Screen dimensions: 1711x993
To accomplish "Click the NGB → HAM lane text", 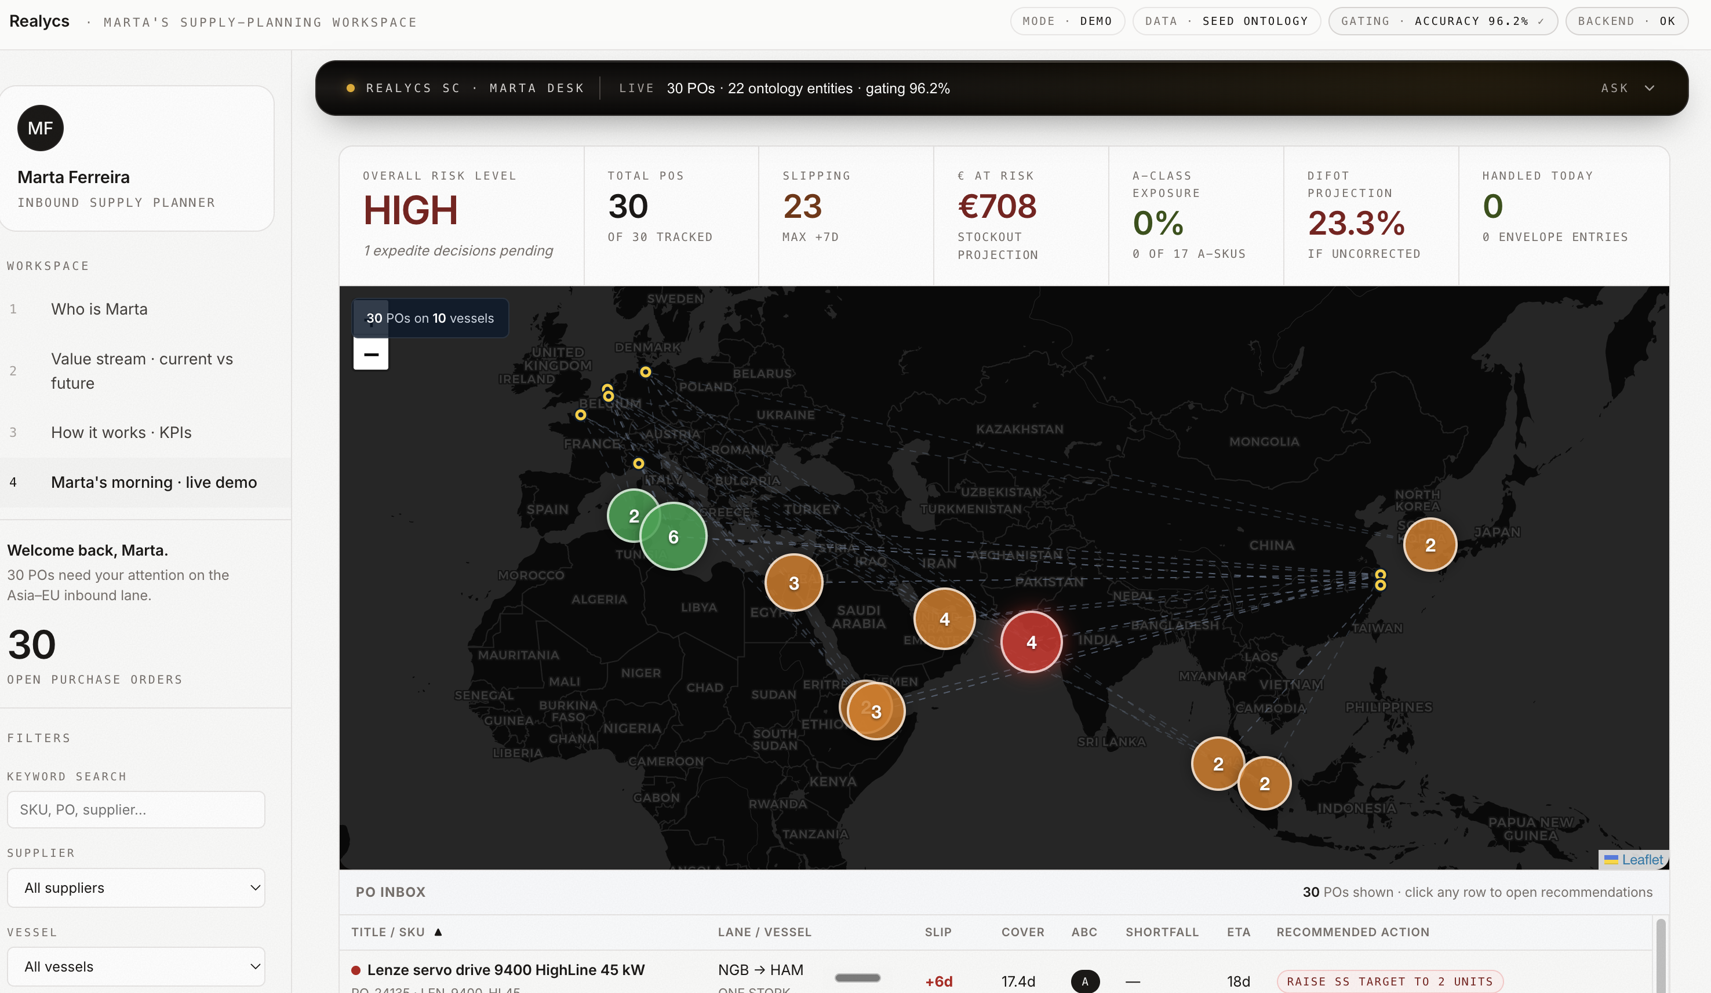I will click(x=760, y=970).
